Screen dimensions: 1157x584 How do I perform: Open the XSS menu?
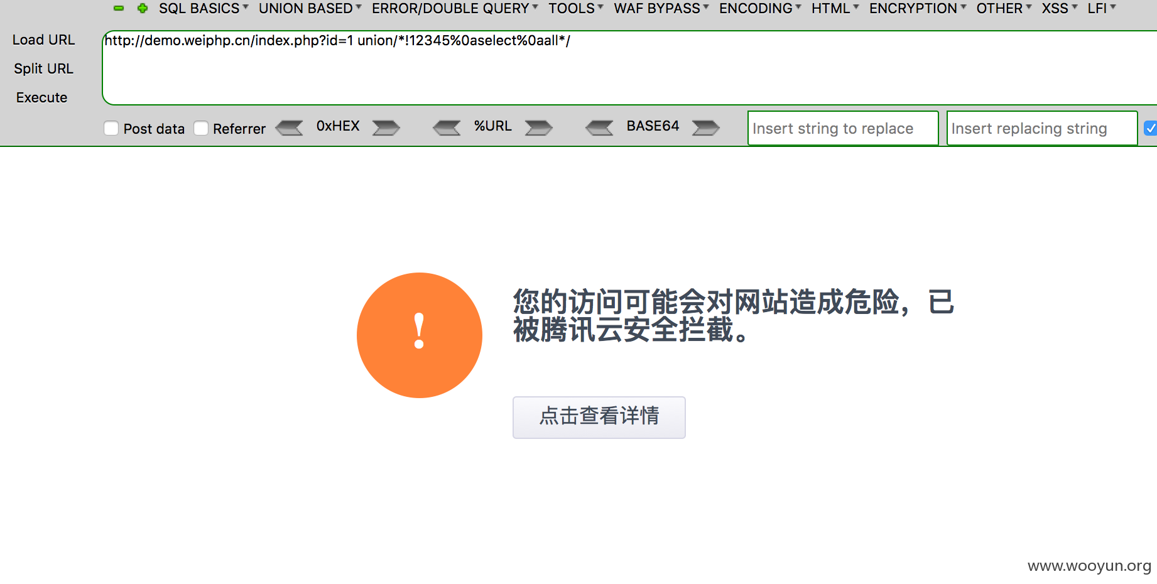click(1060, 8)
